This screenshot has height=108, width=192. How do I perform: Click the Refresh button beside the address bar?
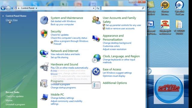pos(97,8)
